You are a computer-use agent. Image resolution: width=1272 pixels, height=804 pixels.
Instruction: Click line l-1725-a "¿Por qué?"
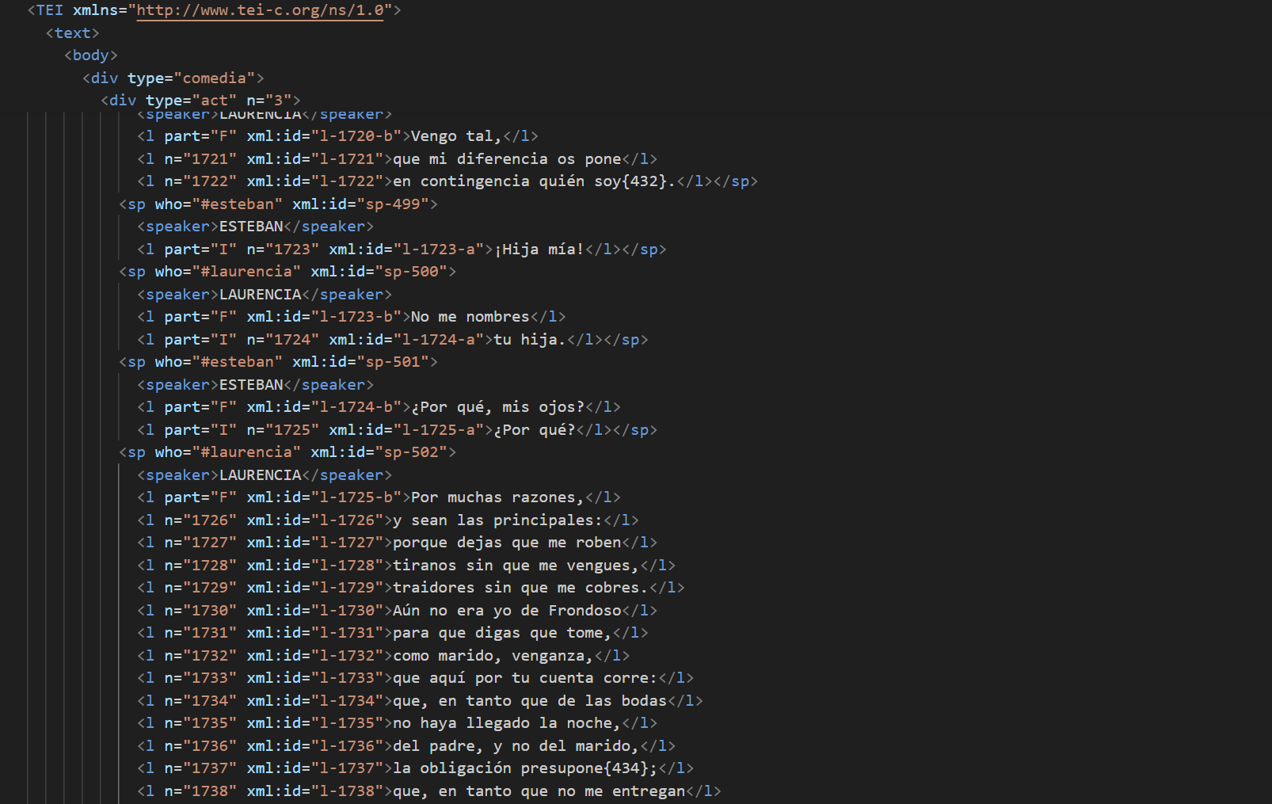[397, 430]
